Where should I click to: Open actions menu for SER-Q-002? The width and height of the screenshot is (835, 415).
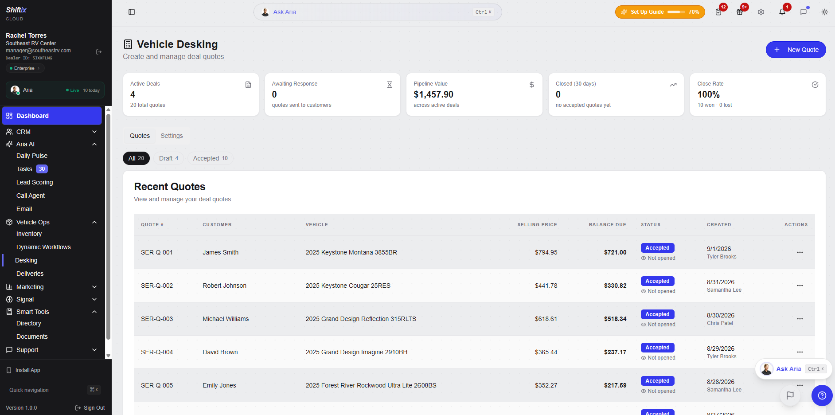tap(800, 286)
